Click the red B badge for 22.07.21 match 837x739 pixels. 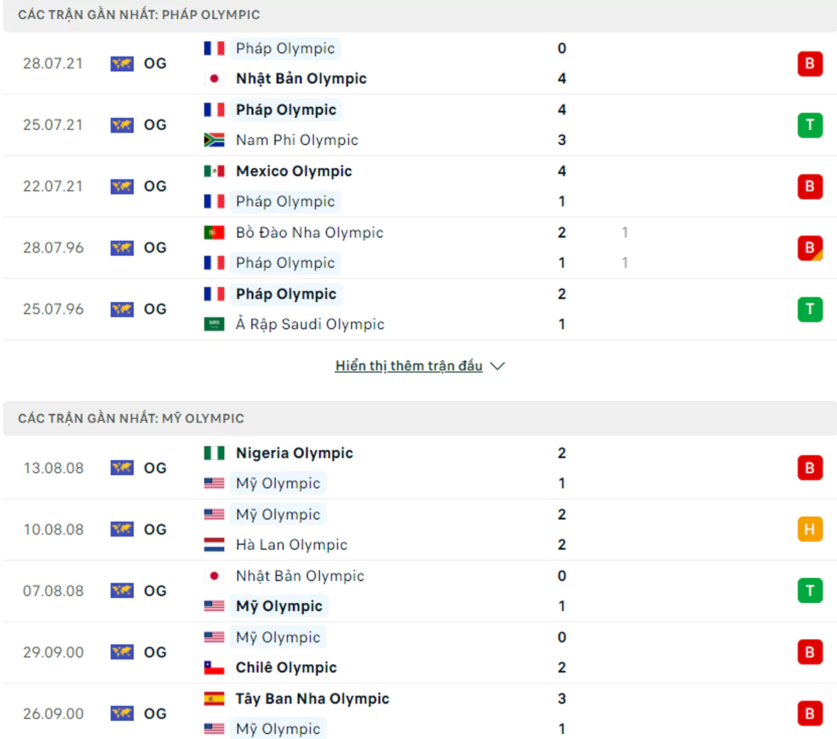pos(810,186)
